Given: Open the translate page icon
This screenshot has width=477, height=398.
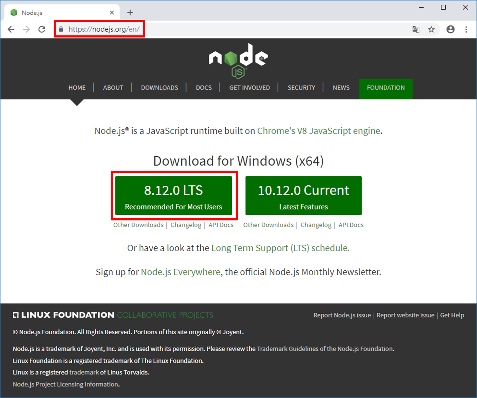Looking at the screenshot, I should (x=416, y=29).
